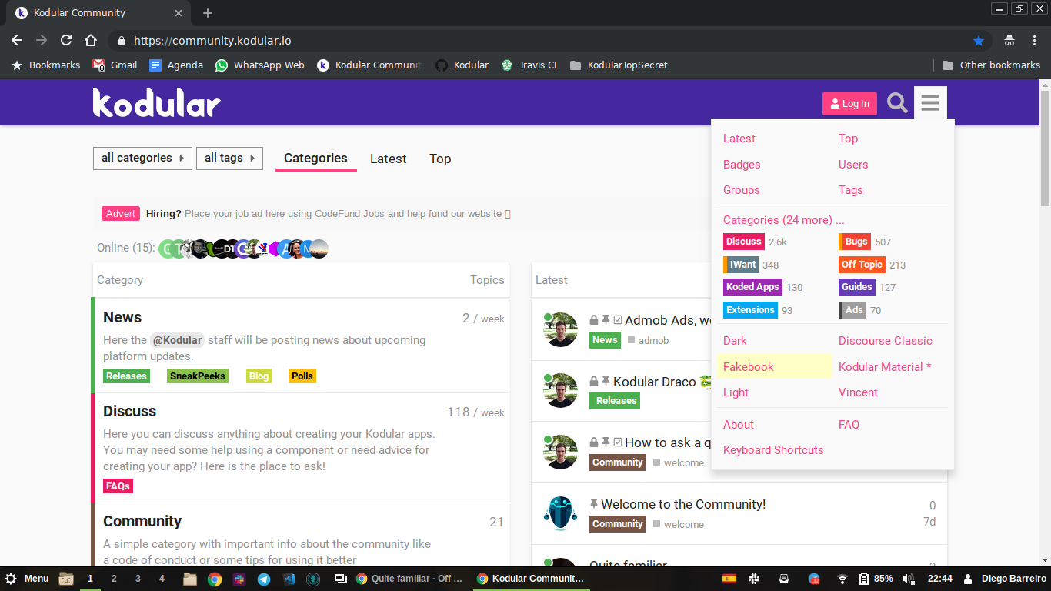Open the SneakPeeks subcategory
1051x591 pixels.
pyautogui.click(x=198, y=376)
